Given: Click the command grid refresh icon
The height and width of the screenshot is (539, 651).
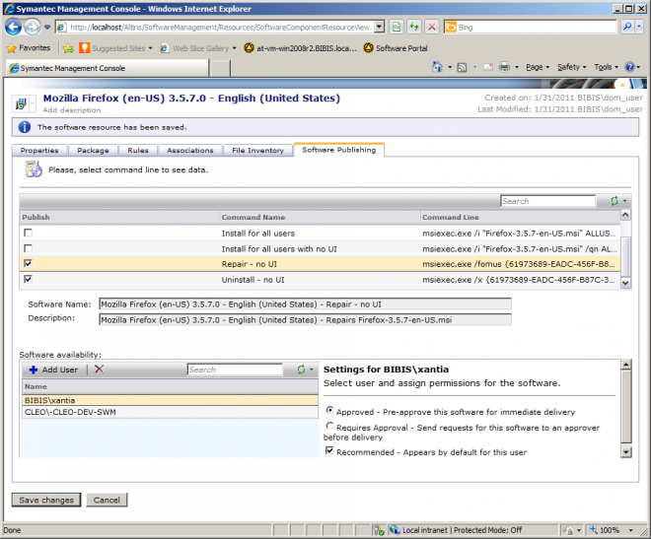Looking at the screenshot, I should [615, 201].
